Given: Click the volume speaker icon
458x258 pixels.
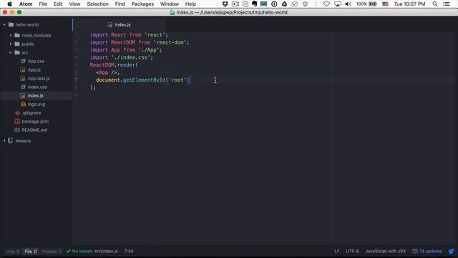Looking at the screenshot, I should (x=349, y=4).
